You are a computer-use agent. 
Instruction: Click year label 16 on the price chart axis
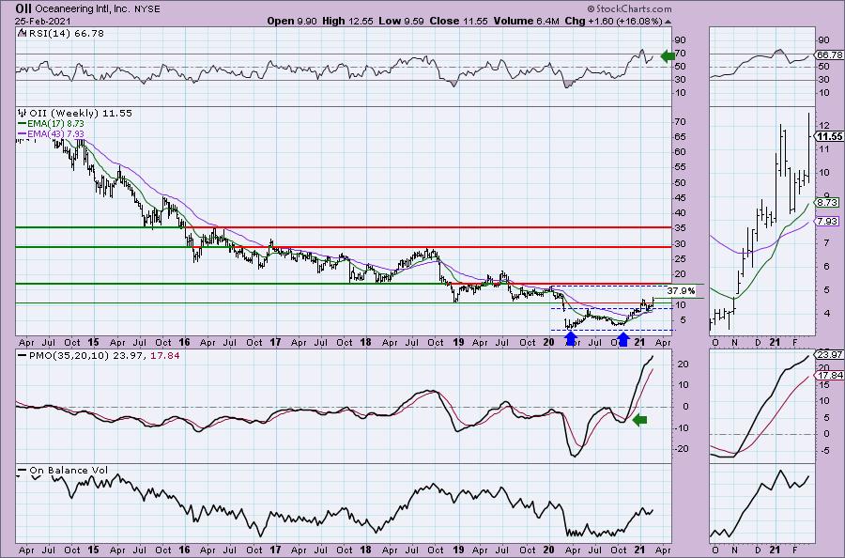coord(184,342)
